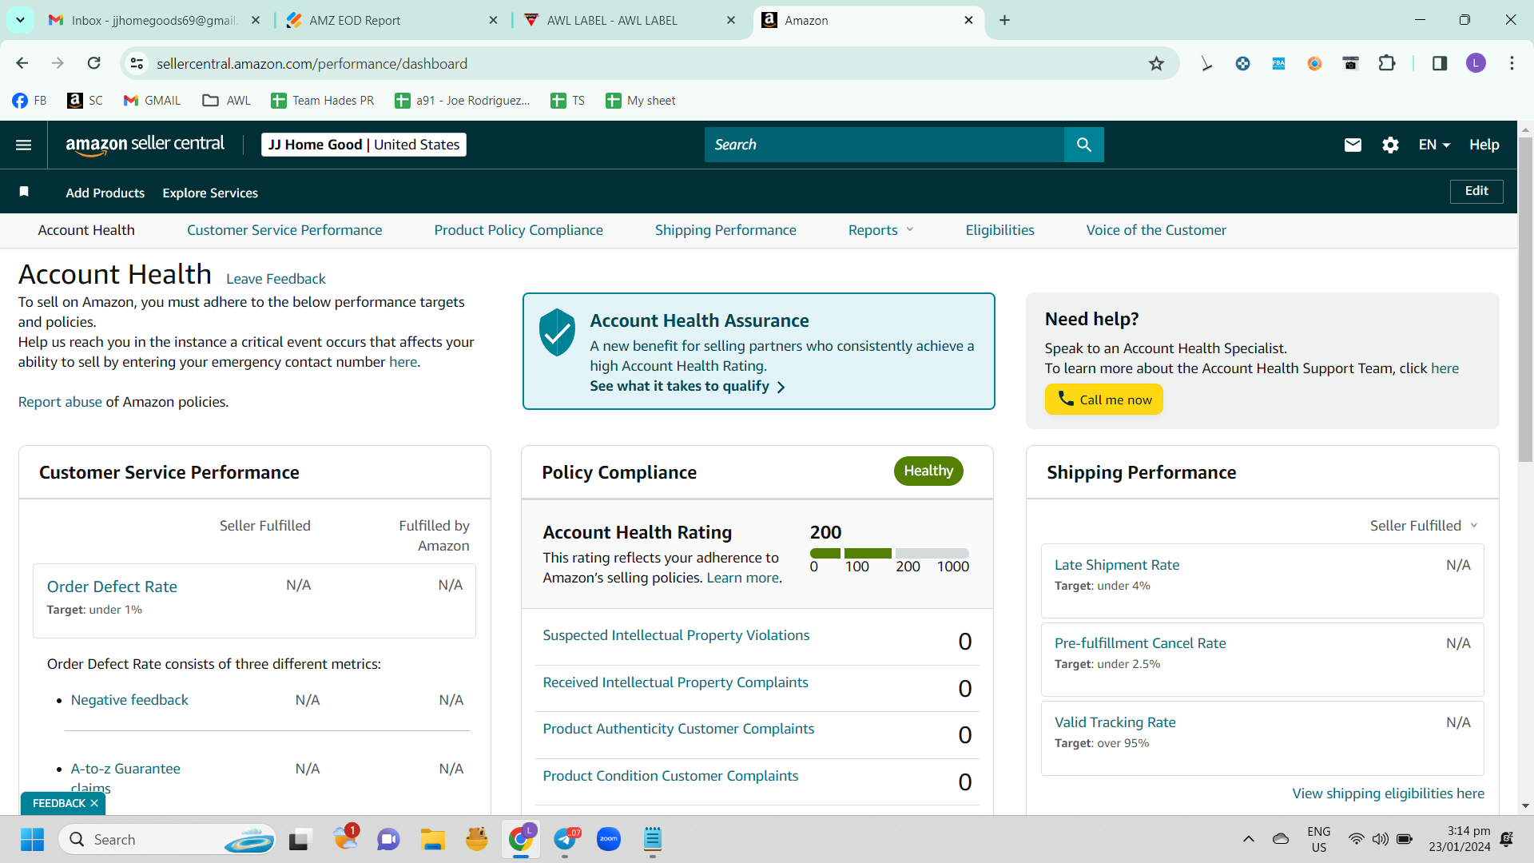Image resolution: width=1534 pixels, height=863 pixels.
Task: Click the page vertical scrollbar
Action: [1525, 300]
